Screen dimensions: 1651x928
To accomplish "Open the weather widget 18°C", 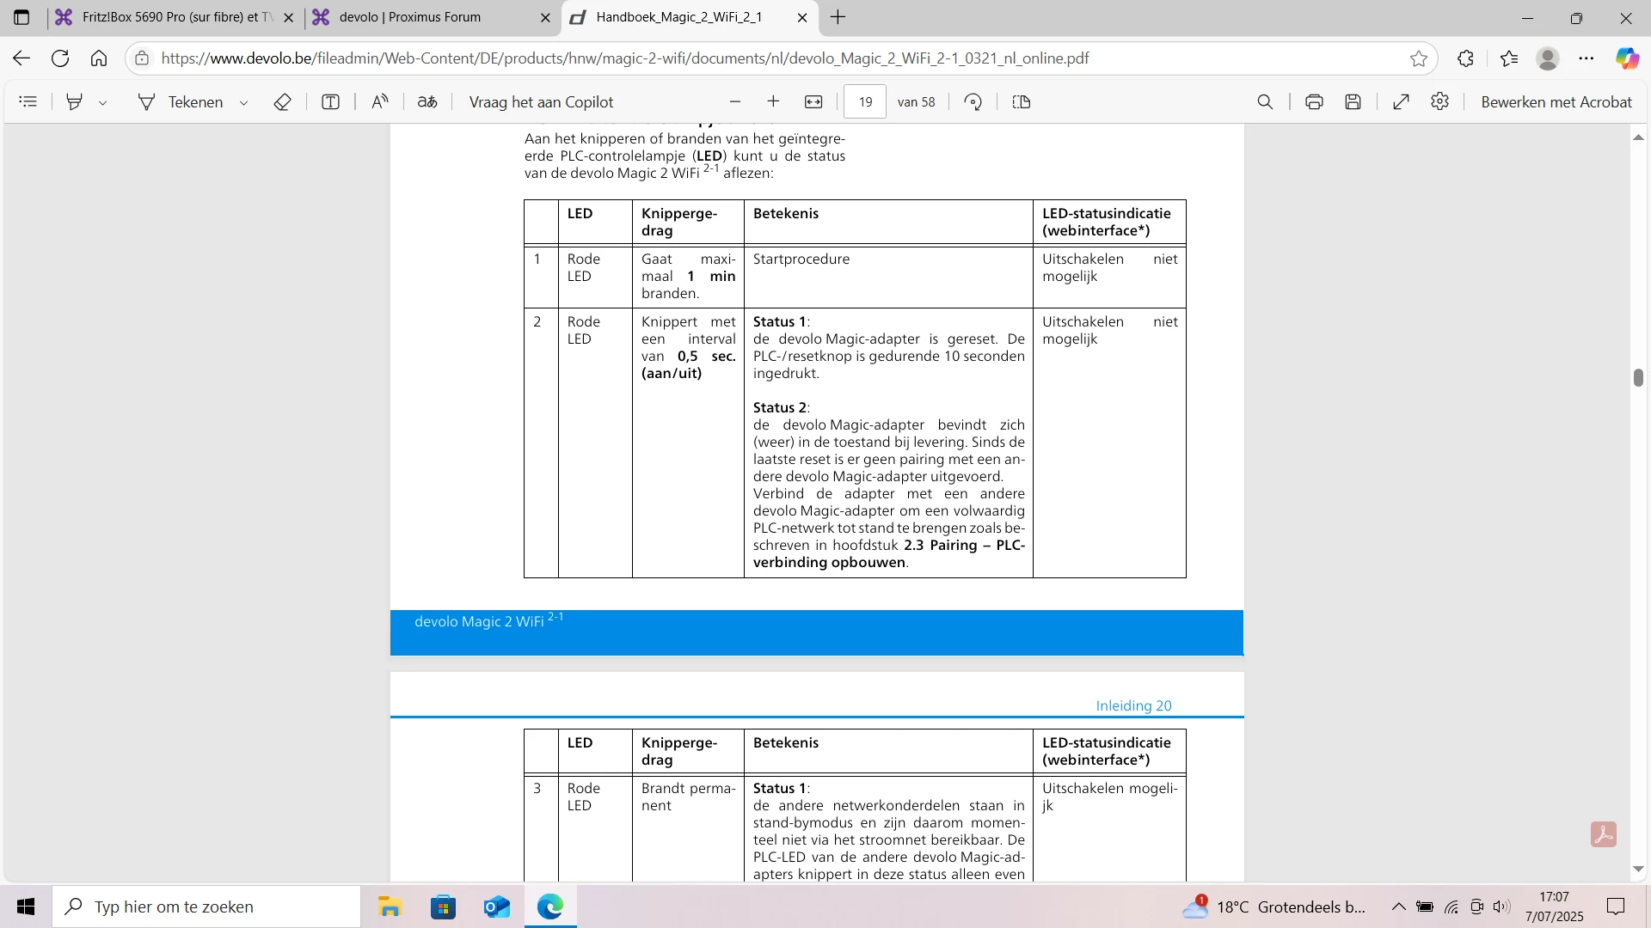I will pos(1274,907).
